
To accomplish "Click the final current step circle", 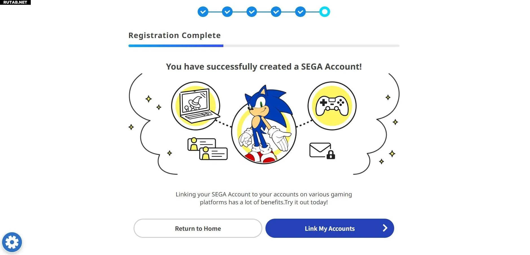I will tap(325, 12).
